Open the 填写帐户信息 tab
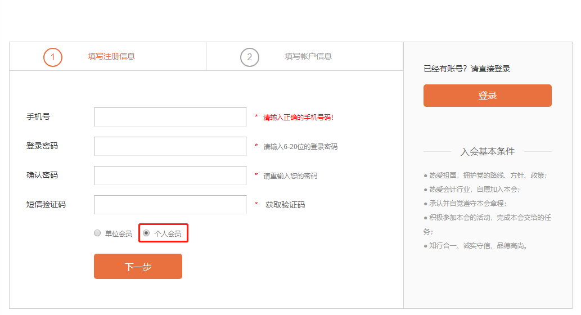Viewport: 581px width, 315px height. pyautogui.click(x=308, y=56)
